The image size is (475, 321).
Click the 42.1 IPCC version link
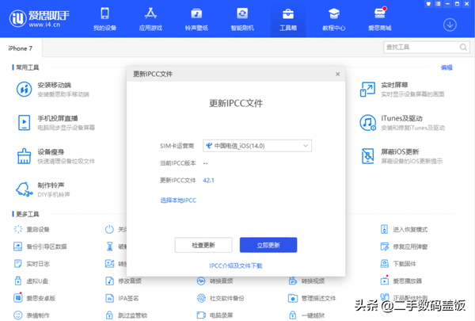click(208, 180)
